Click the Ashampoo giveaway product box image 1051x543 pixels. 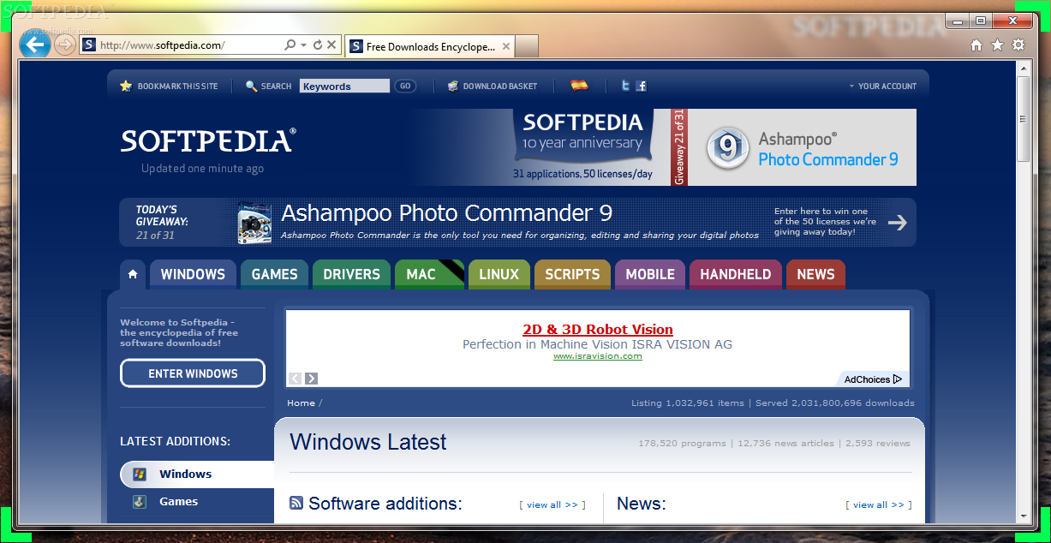coord(255,223)
